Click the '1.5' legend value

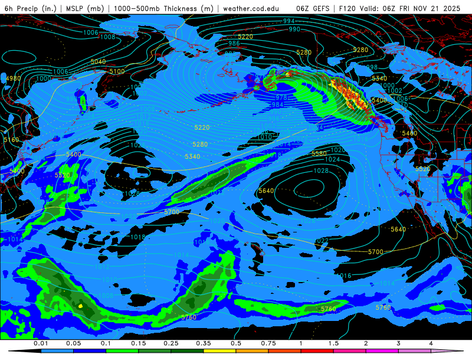pos(333,343)
